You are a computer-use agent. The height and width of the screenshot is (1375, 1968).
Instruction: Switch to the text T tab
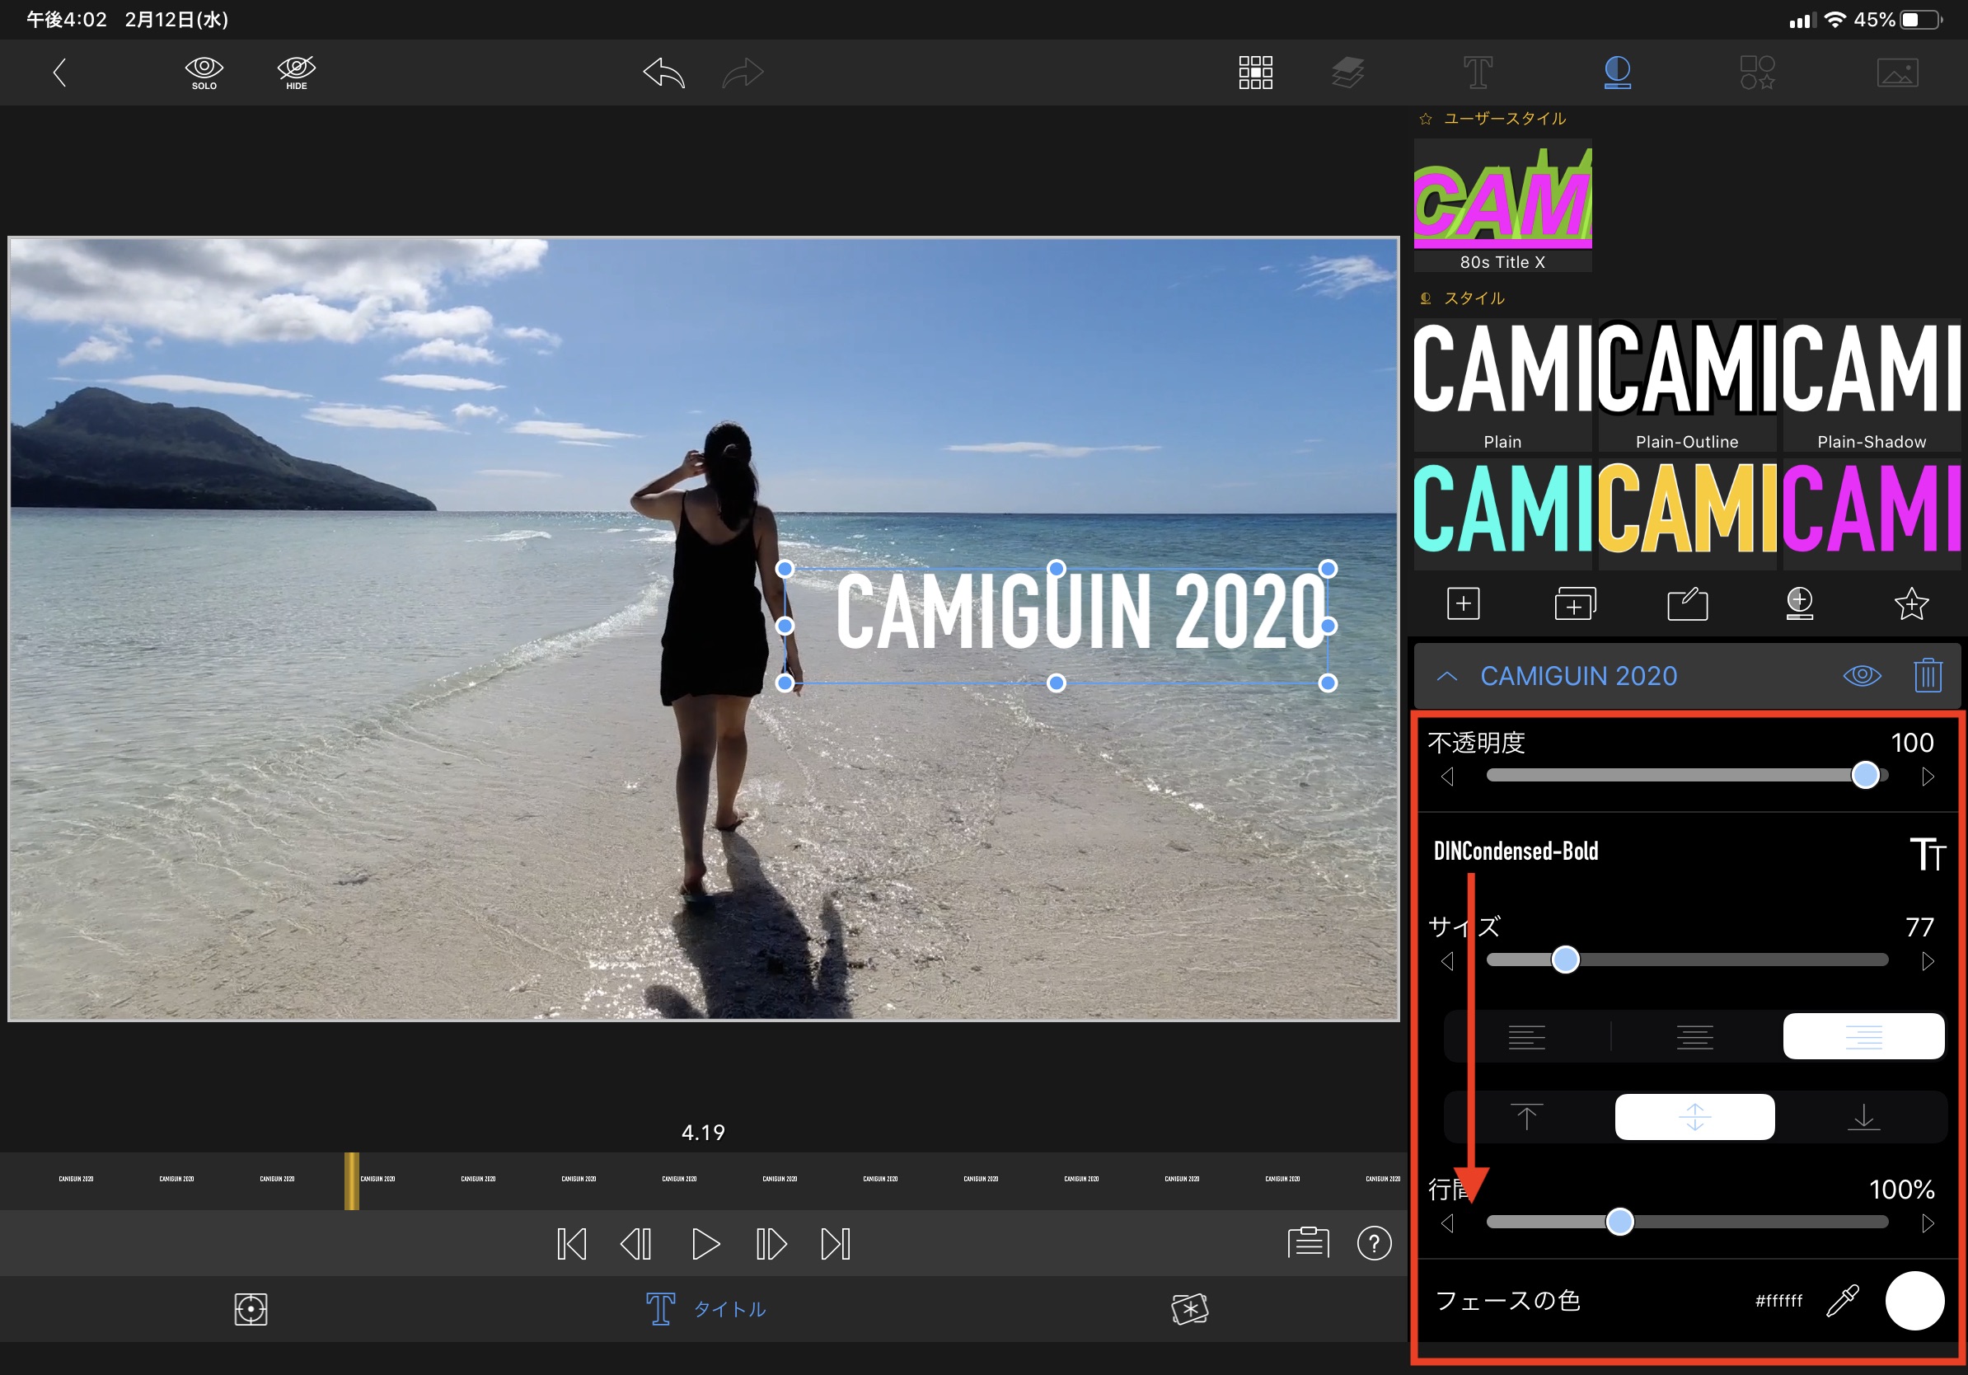1477,72
